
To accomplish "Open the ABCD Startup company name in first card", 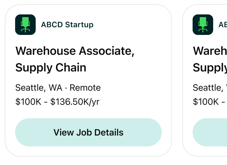I will tap(67, 25).
